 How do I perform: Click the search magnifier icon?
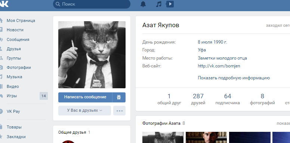pyautogui.click(x=58, y=4)
